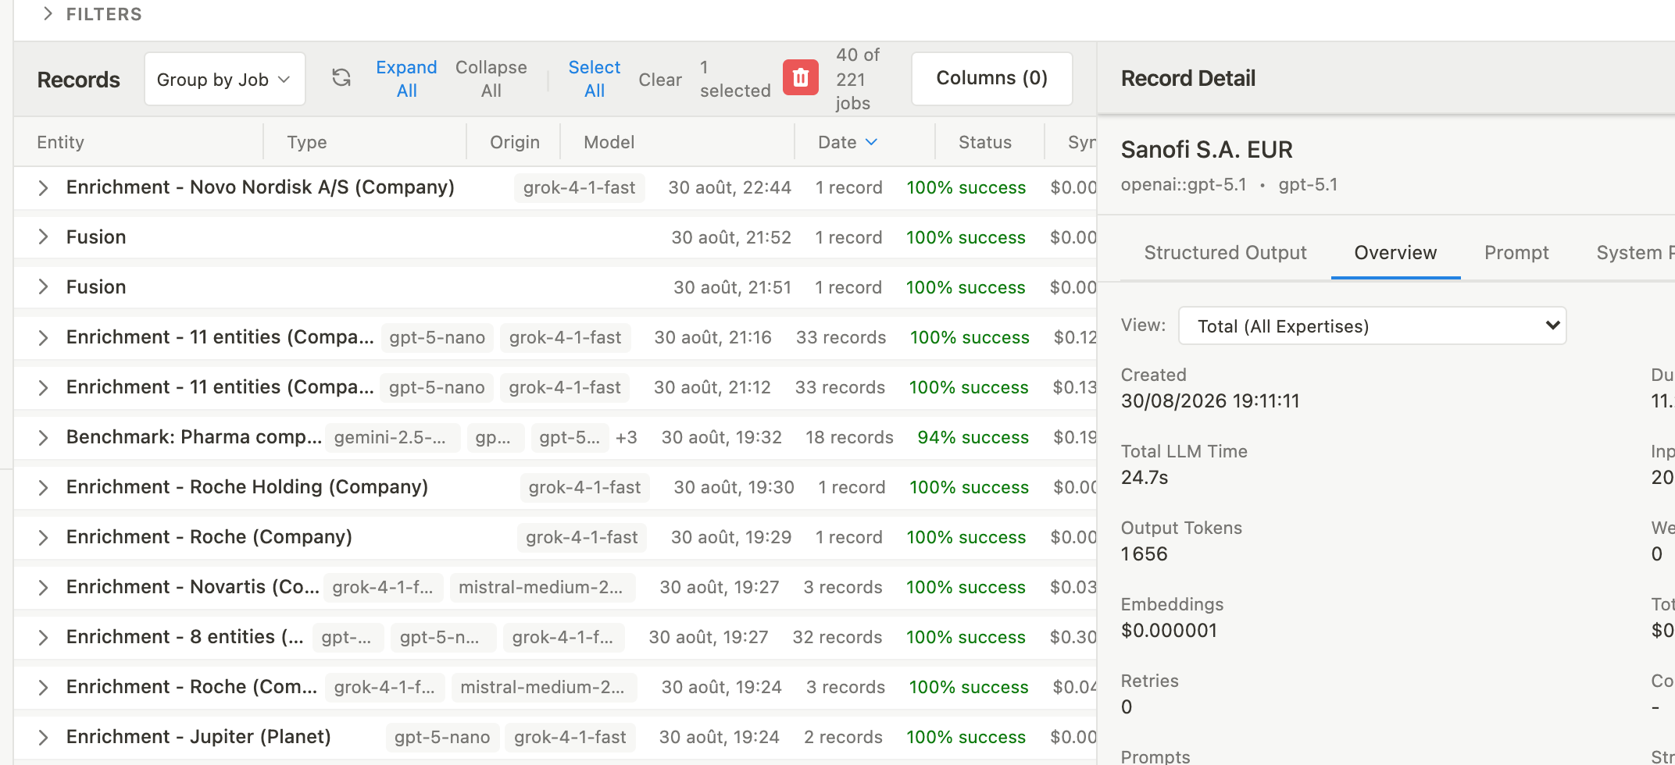Sort by the Date column header
The height and width of the screenshot is (765, 1675).
point(848,142)
